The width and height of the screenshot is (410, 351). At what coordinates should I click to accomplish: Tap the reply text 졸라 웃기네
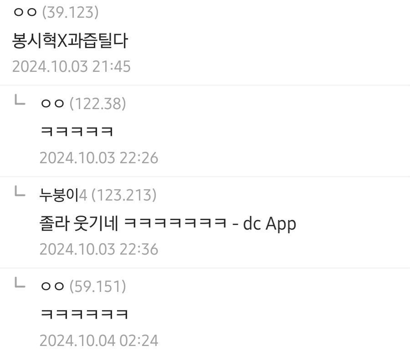tap(79, 223)
